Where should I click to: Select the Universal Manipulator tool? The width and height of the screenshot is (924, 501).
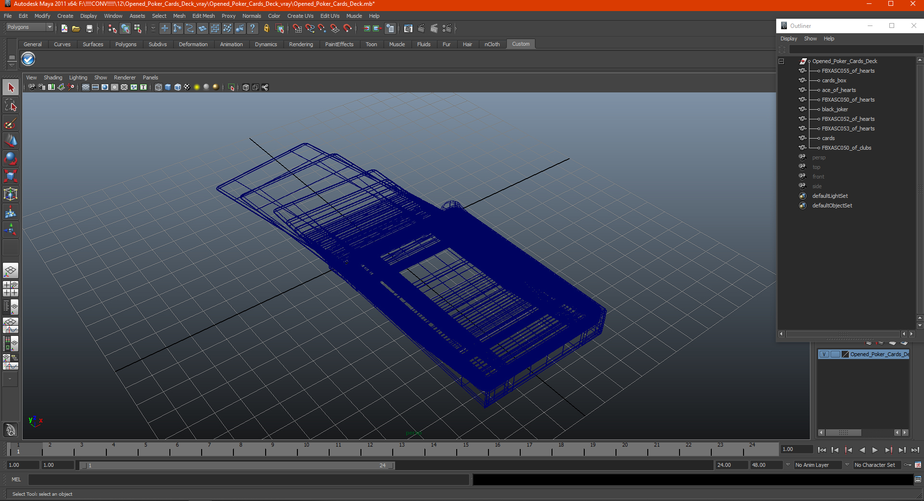pos(11,194)
